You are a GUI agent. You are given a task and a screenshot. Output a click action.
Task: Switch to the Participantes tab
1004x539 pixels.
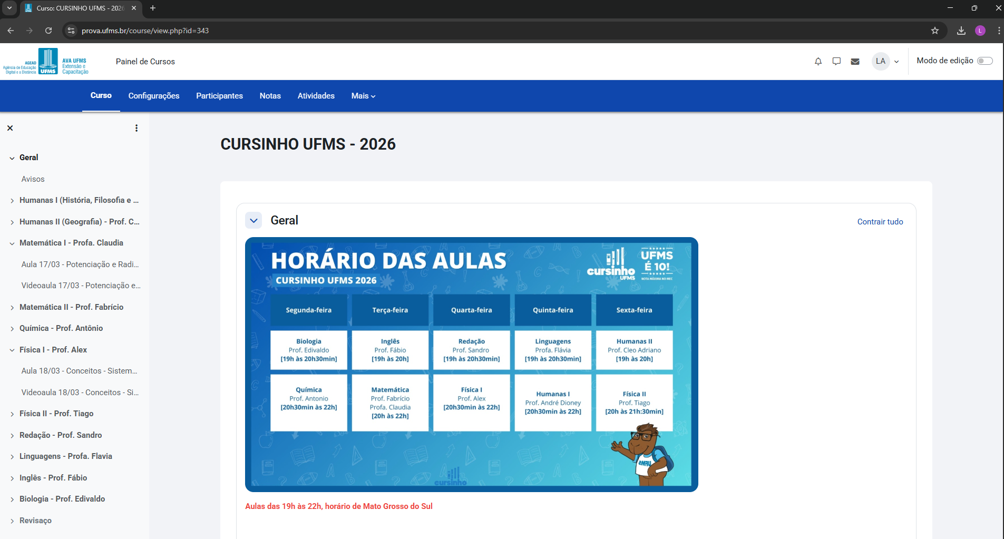pyautogui.click(x=219, y=96)
